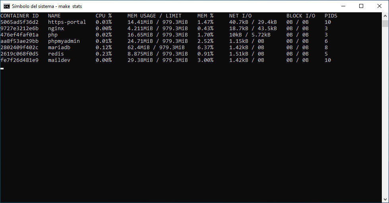Click the 0.23% CPU value for redis
This screenshot has width=389, height=203.
tap(104, 54)
